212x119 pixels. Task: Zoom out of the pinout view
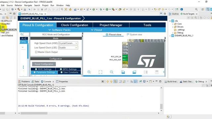pyautogui.click(x=112, y=72)
